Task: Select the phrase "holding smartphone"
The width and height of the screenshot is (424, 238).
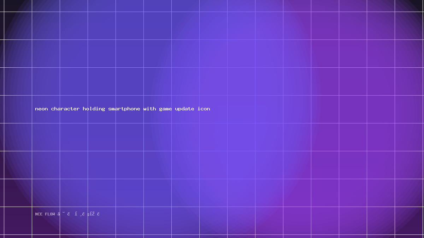Action: pos(111,109)
